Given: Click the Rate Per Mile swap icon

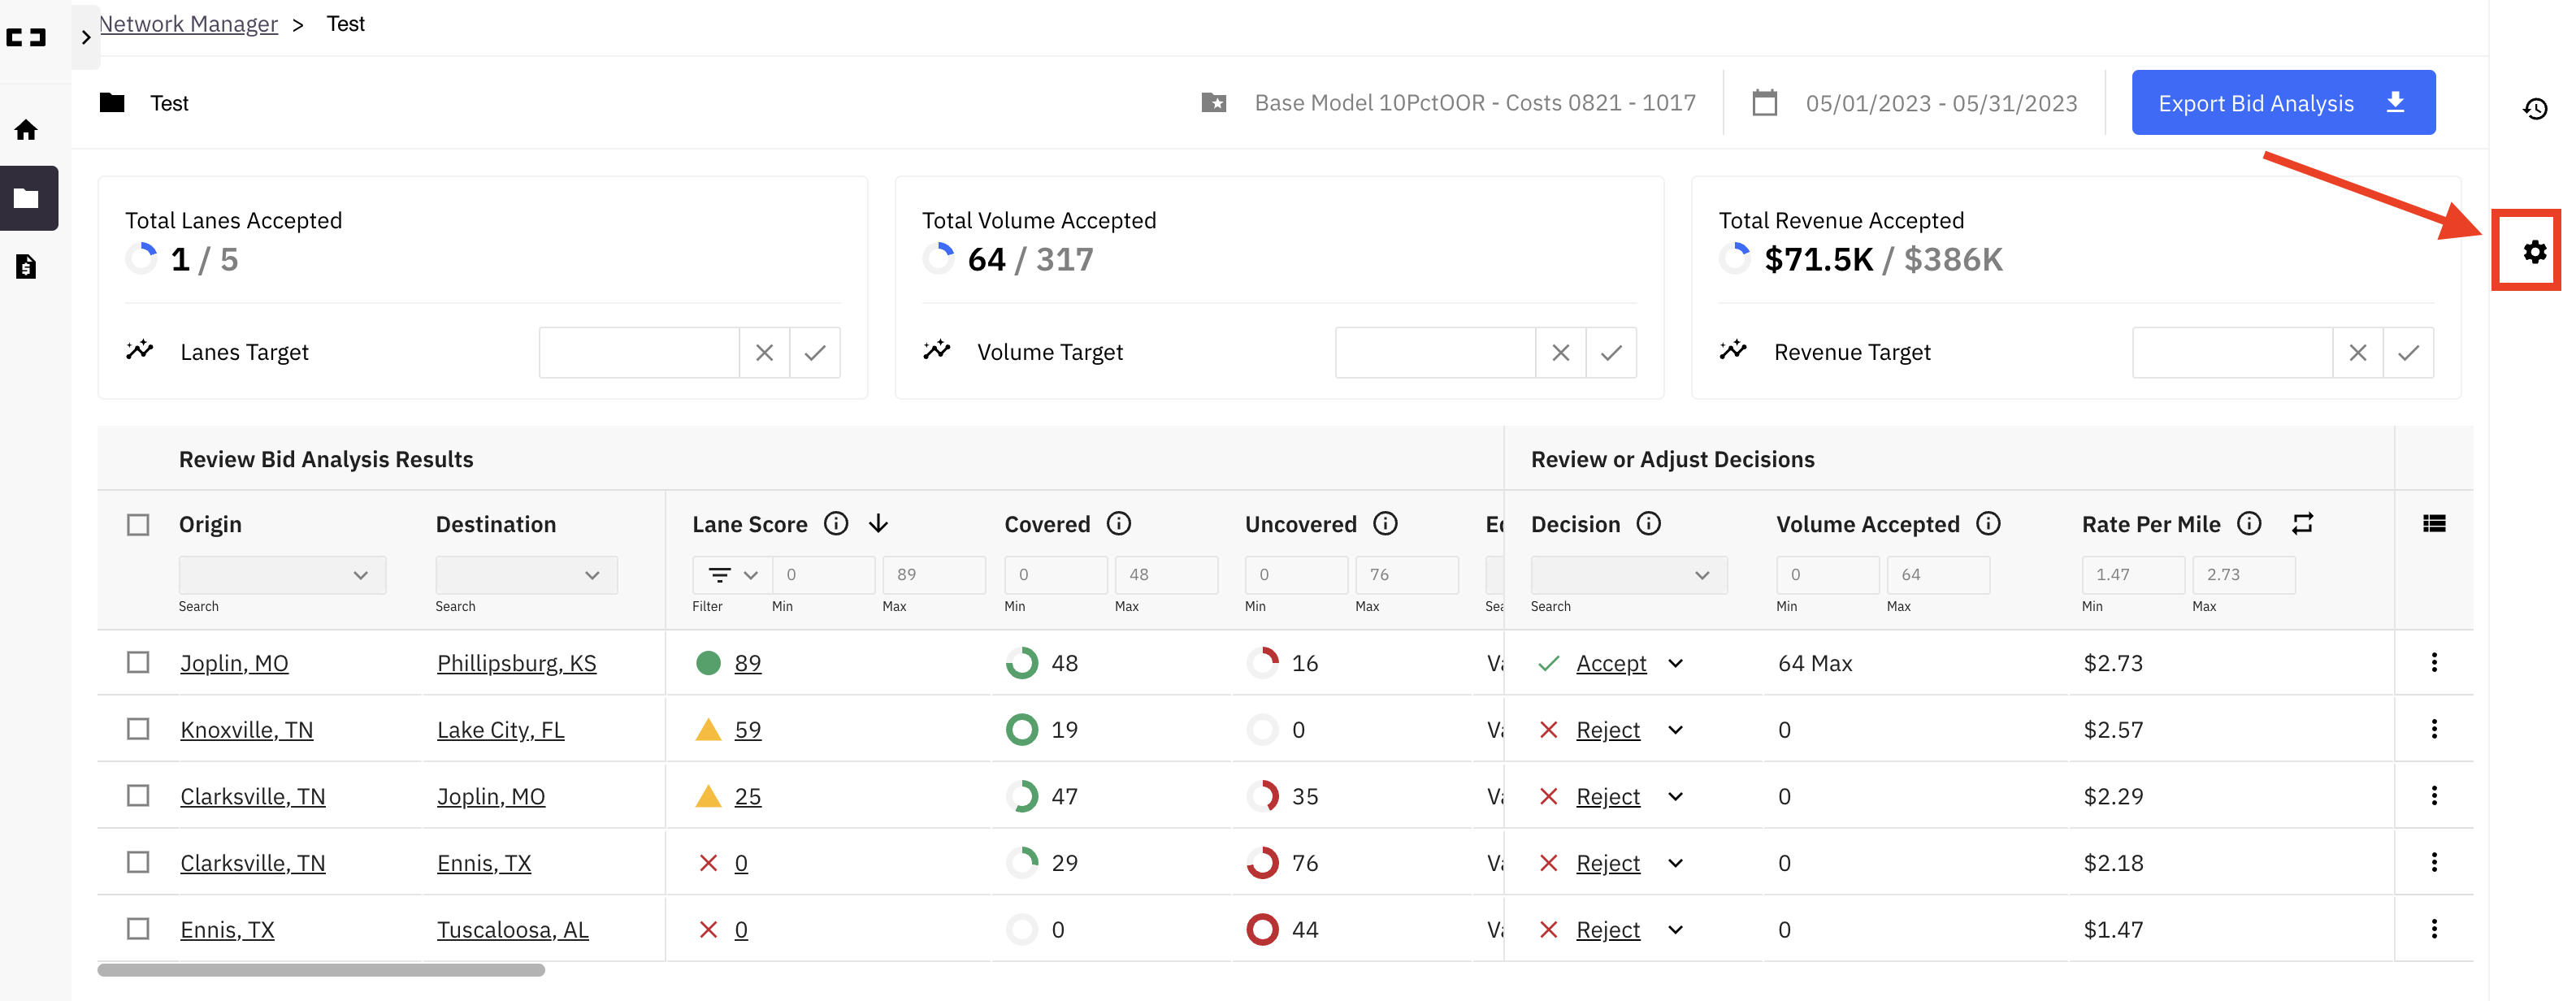Looking at the screenshot, I should tap(2302, 523).
